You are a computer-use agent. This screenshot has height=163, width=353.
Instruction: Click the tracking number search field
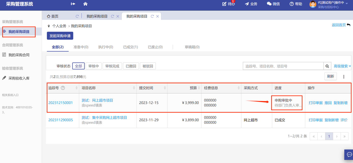[283, 66]
